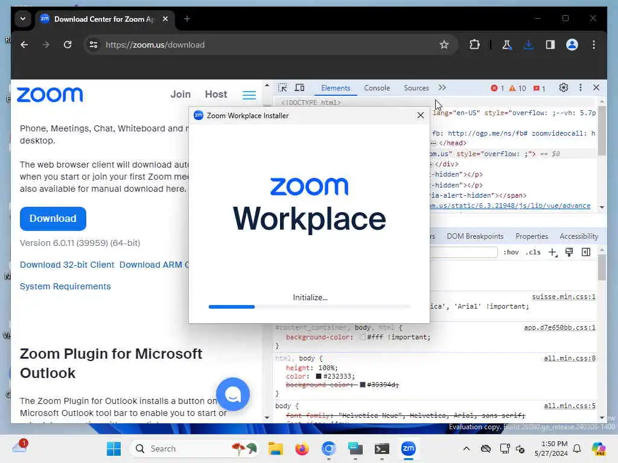Toggle computed styles sidebar icon

(586, 253)
